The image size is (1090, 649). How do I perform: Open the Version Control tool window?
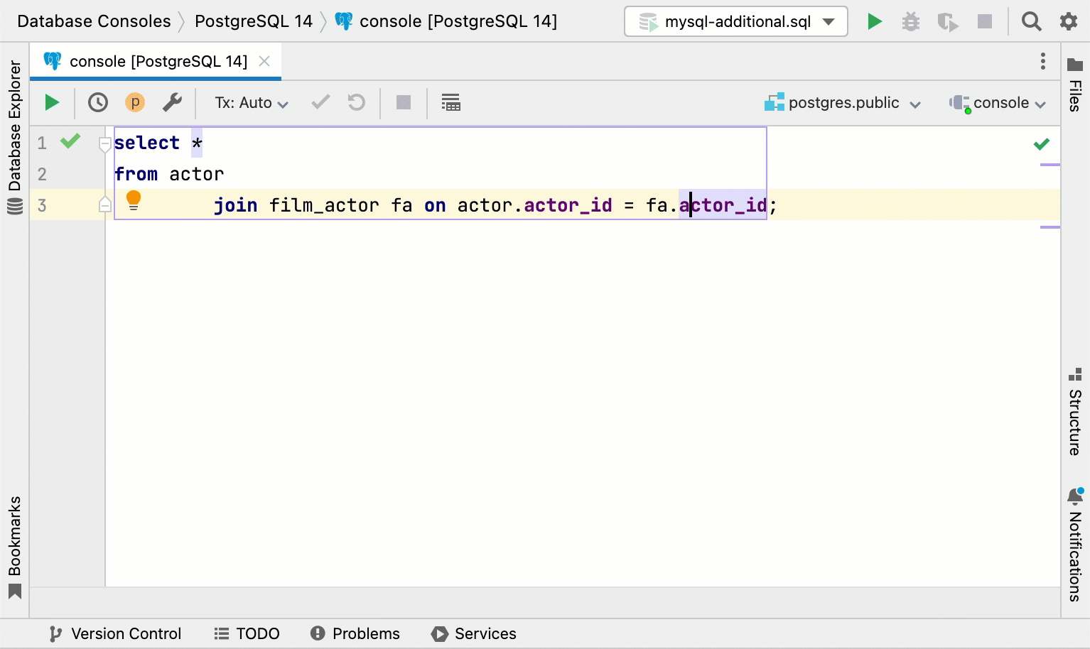pyautogui.click(x=114, y=633)
